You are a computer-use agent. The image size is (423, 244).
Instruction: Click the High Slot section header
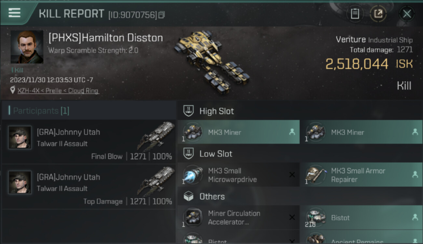tap(216, 111)
